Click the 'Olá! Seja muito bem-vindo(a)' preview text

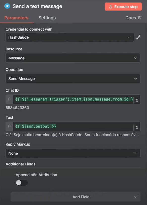[72, 135]
